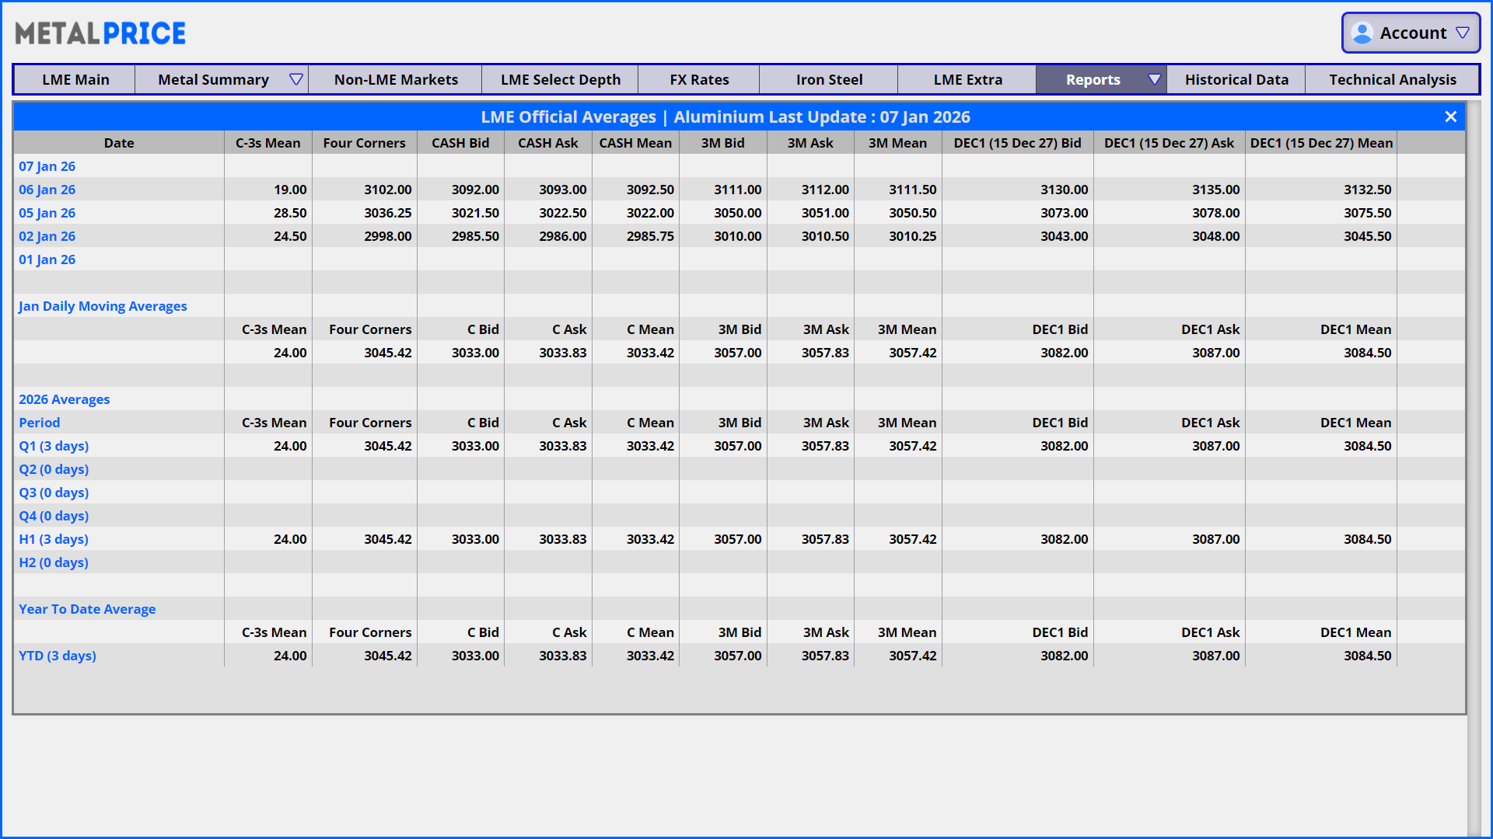Open the 02 Jan 26 date link
1493x839 pixels.
coord(47,236)
